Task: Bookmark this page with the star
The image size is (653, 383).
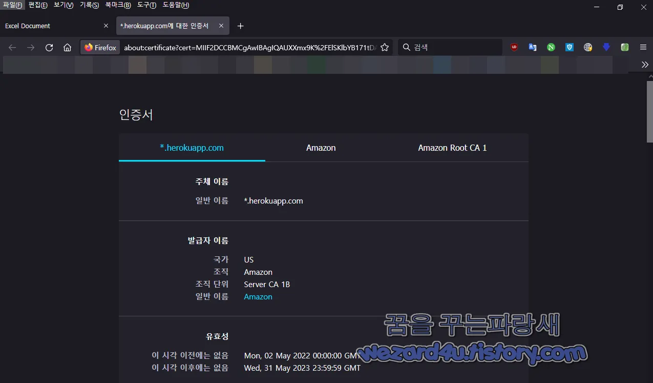Action: tap(385, 47)
